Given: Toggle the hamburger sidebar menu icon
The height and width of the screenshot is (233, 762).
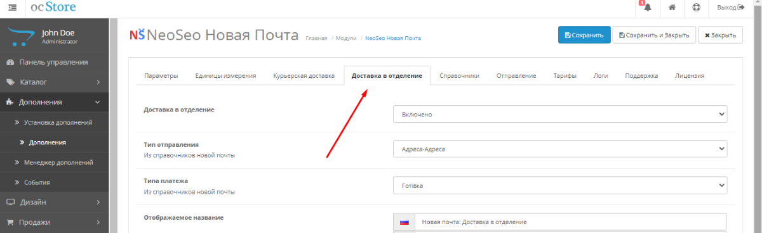Looking at the screenshot, I should [11, 7].
